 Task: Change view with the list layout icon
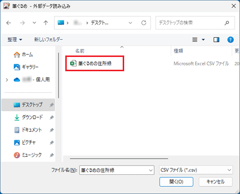[x=195, y=40]
